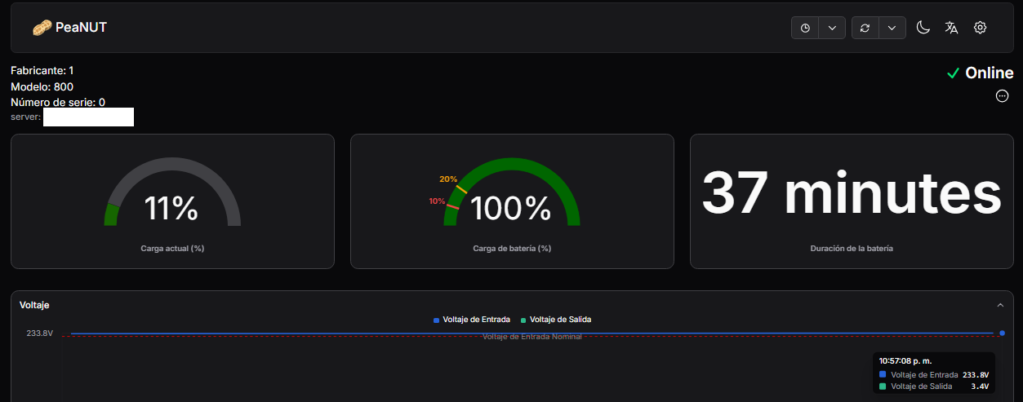
Task: Open the three-dots device actions menu
Action: [x=1002, y=96]
